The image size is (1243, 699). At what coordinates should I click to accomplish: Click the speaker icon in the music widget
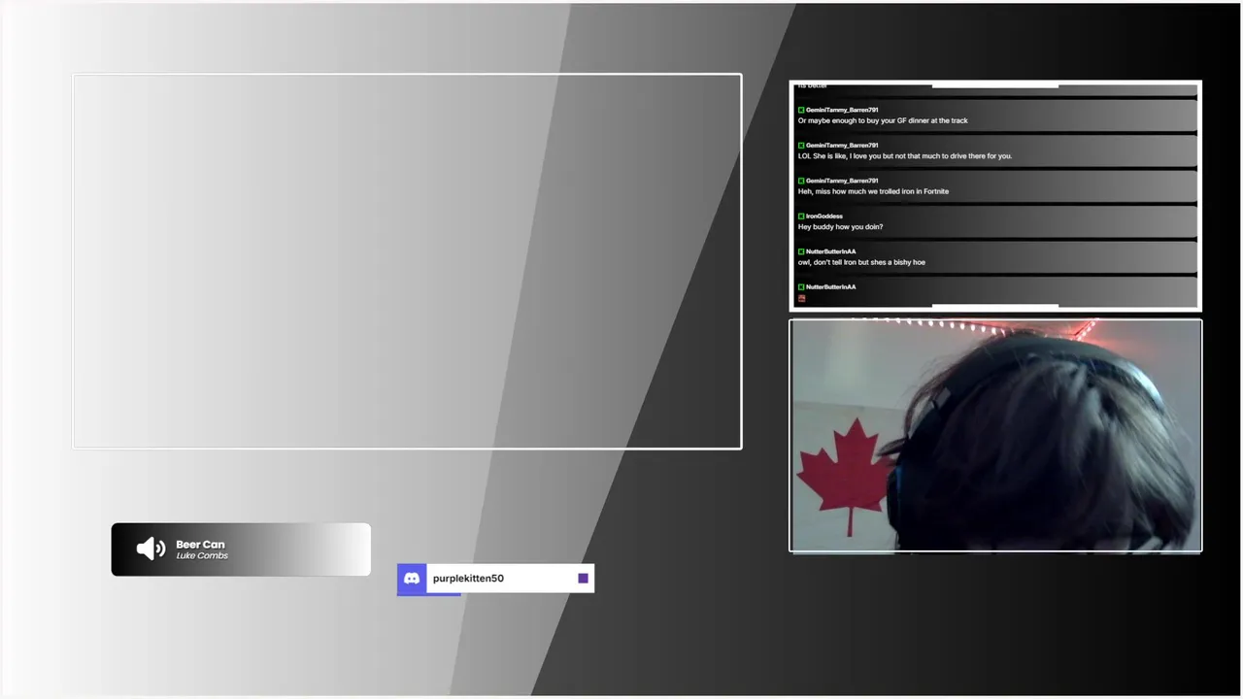(151, 549)
